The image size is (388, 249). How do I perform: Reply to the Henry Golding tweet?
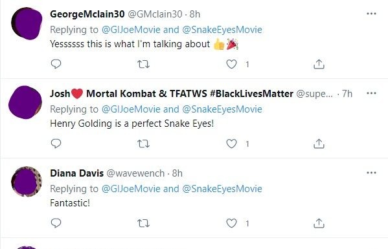[56, 144]
